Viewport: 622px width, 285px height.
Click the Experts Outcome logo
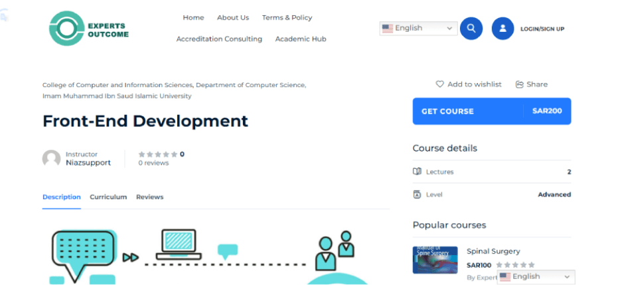point(88,29)
